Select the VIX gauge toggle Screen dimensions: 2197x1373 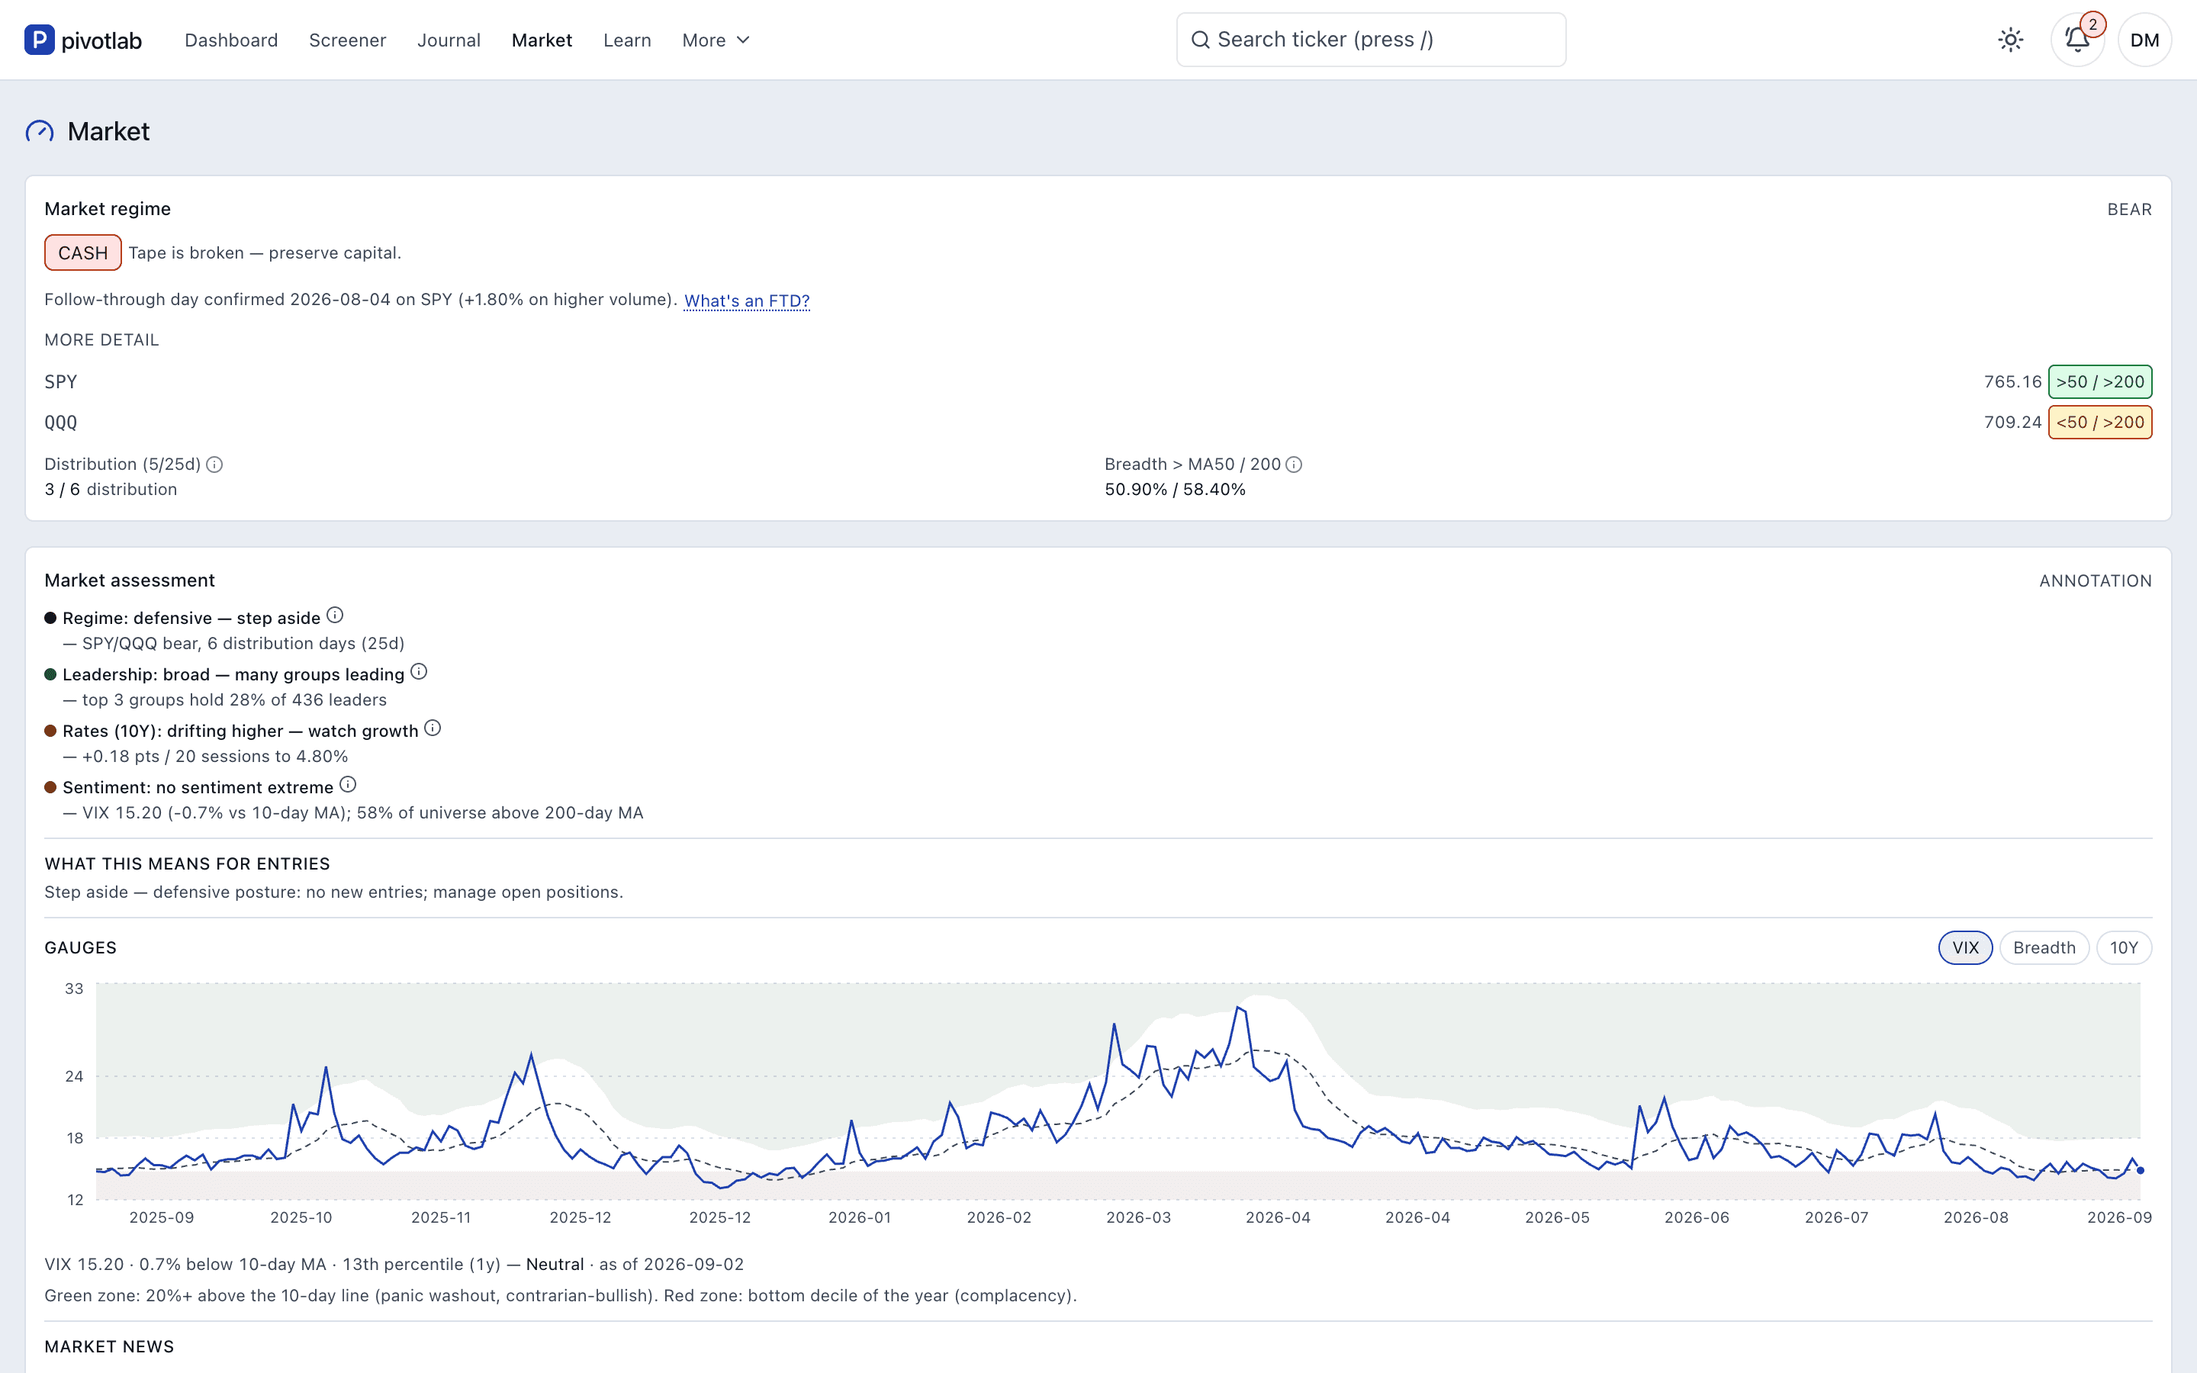pos(1964,947)
